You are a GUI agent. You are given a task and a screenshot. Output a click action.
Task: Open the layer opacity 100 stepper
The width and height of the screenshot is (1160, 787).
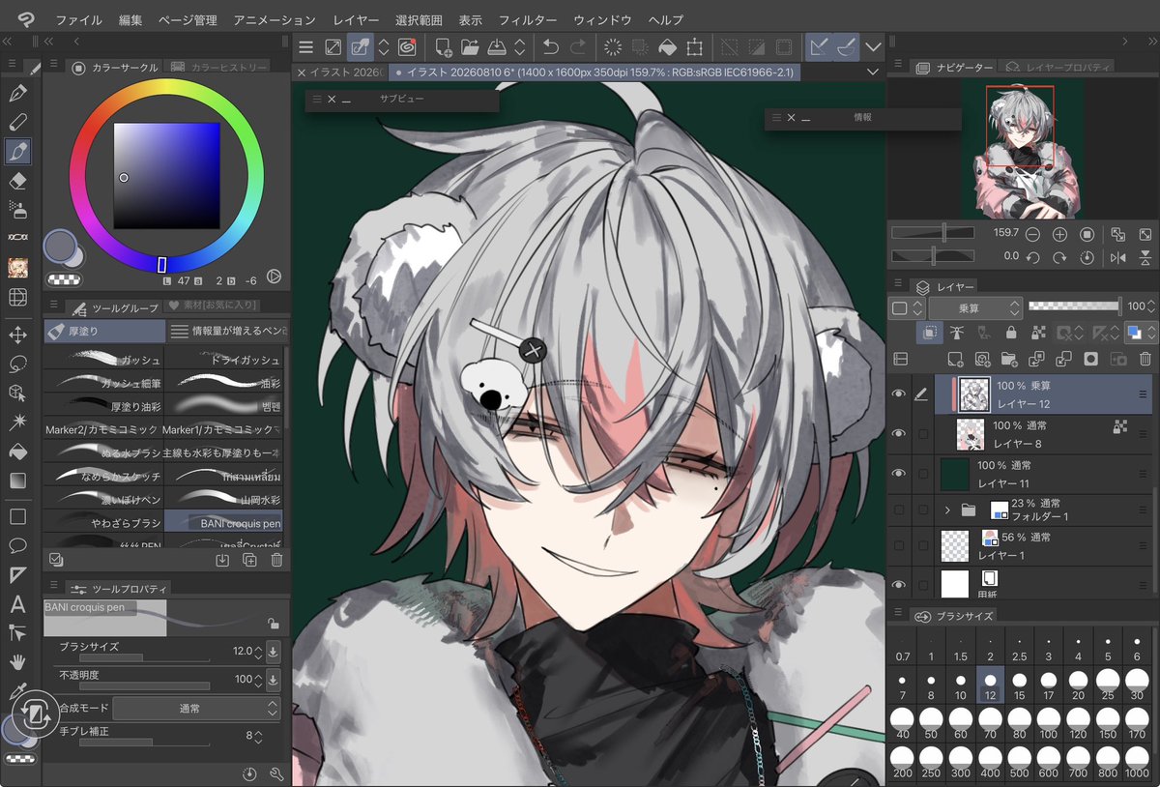(x=1150, y=306)
